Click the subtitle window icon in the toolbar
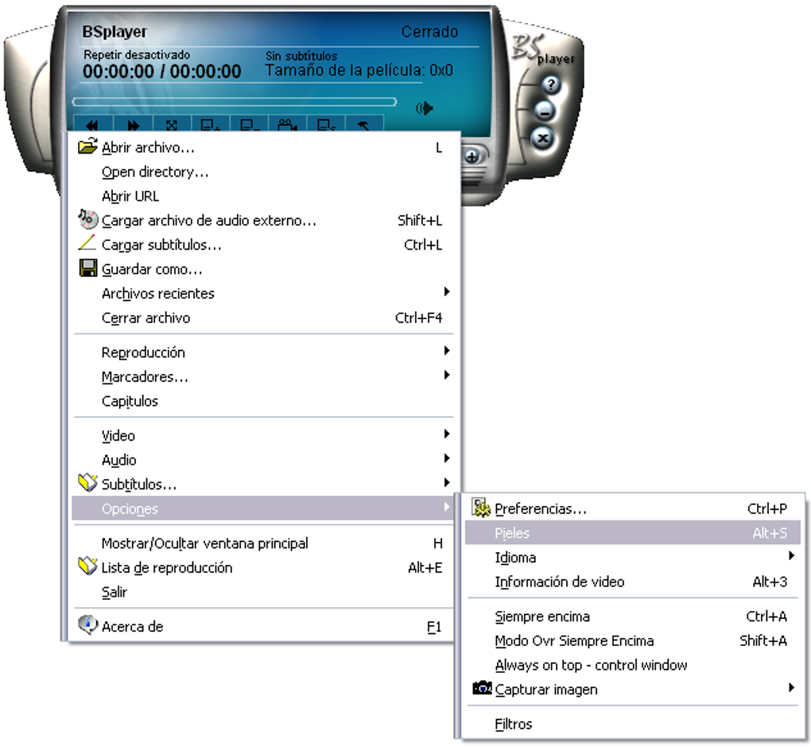This screenshot has width=811, height=747. (x=326, y=124)
